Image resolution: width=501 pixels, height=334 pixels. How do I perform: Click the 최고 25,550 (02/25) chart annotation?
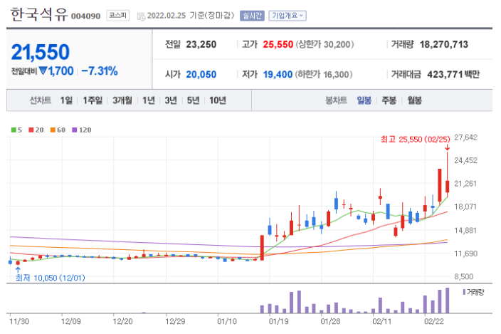[415, 140]
